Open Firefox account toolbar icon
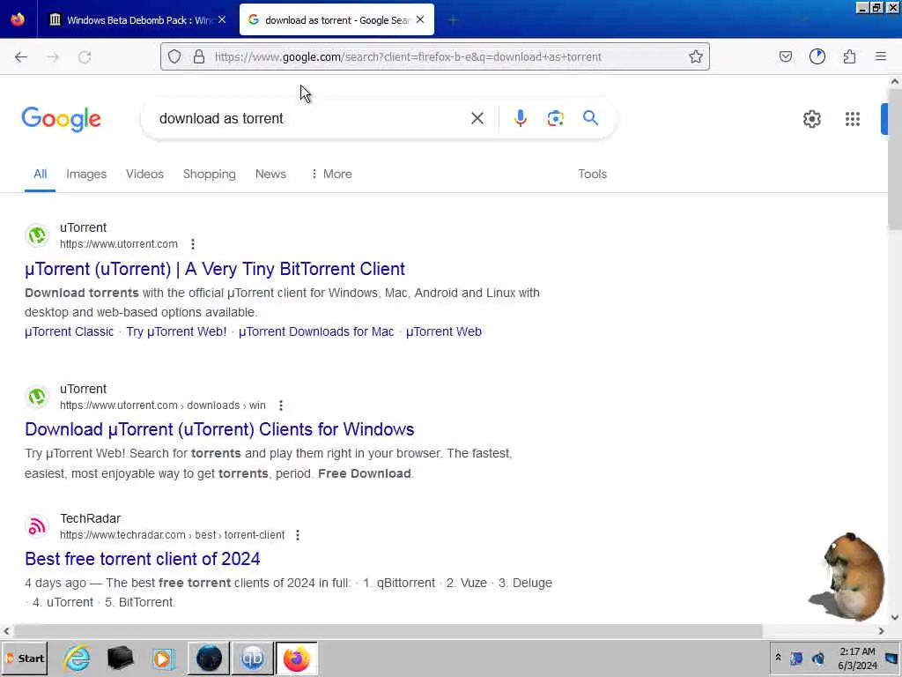This screenshot has height=677, width=902. tap(817, 56)
